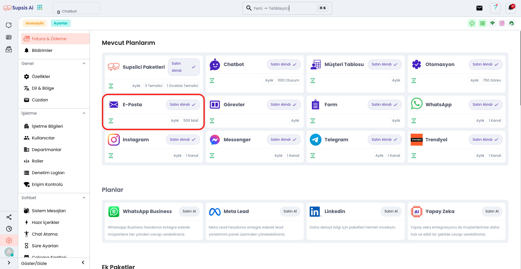Click Satın Al for Meta Lead
This screenshot has width=521, height=269.
[290, 211]
